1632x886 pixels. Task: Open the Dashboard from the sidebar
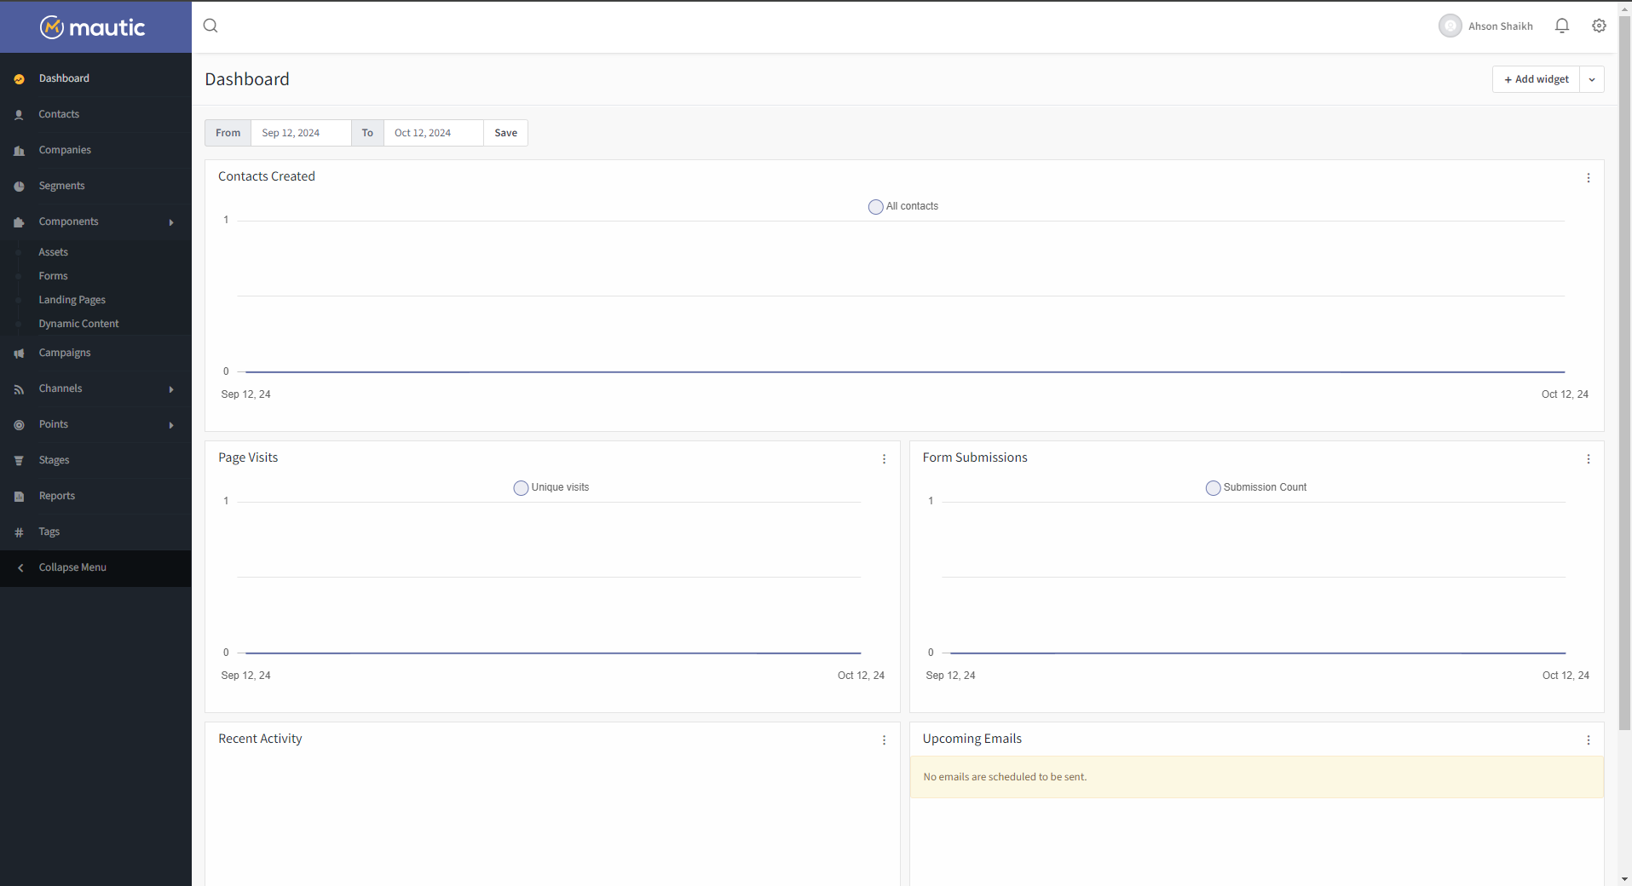click(x=64, y=78)
